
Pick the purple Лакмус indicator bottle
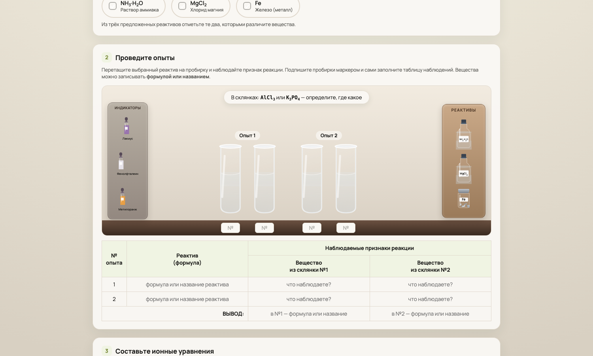tap(127, 126)
